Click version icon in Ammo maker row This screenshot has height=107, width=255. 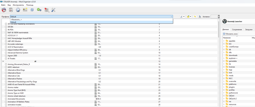pyautogui.click(x=96, y=87)
